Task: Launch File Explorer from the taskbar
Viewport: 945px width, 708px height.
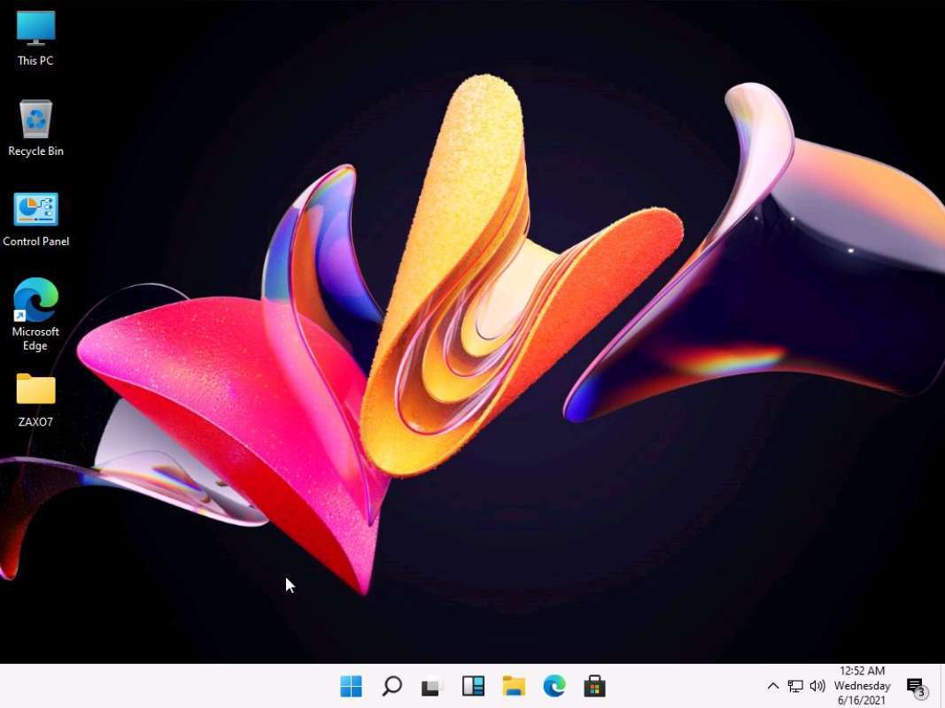Action: pyautogui.click(x=514, y=686)
